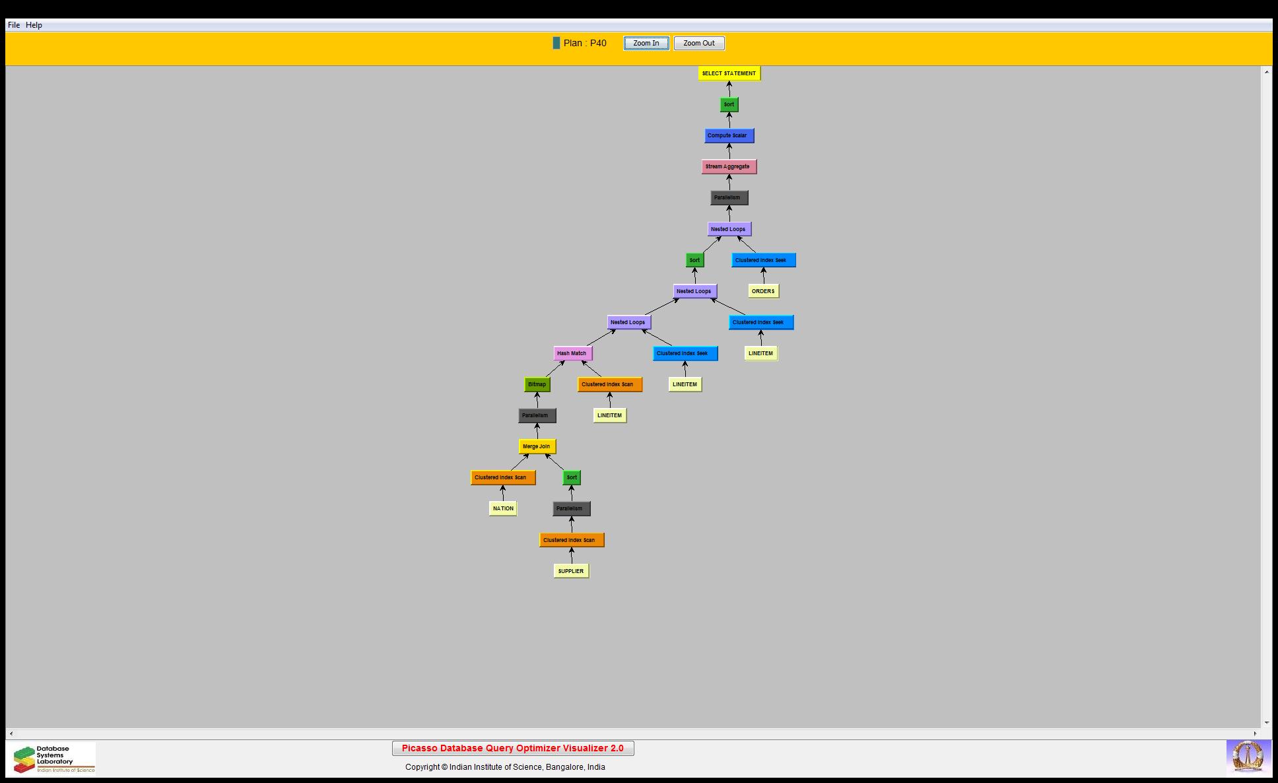Viewport: 1278px width, 783px height.
Task: Select the Merge Join node
Action: pos(537,446)
